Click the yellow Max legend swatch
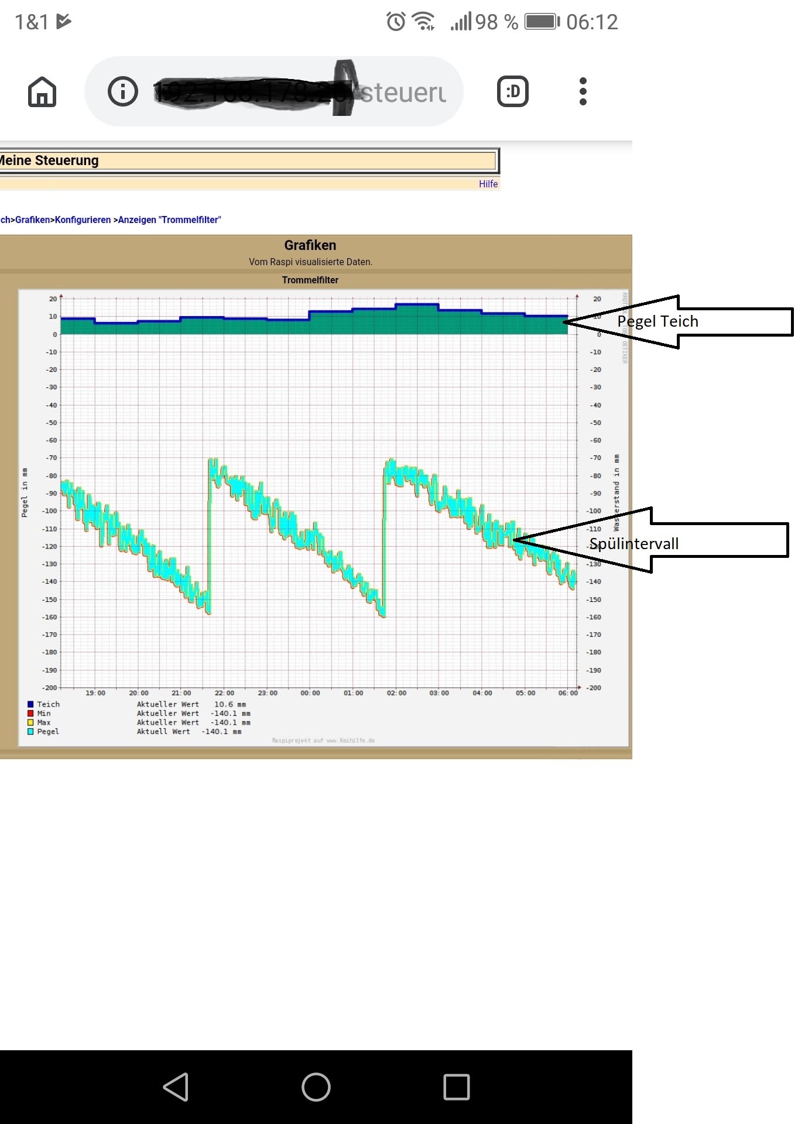Screen dimensions: 798x1124 click(30, 722)
